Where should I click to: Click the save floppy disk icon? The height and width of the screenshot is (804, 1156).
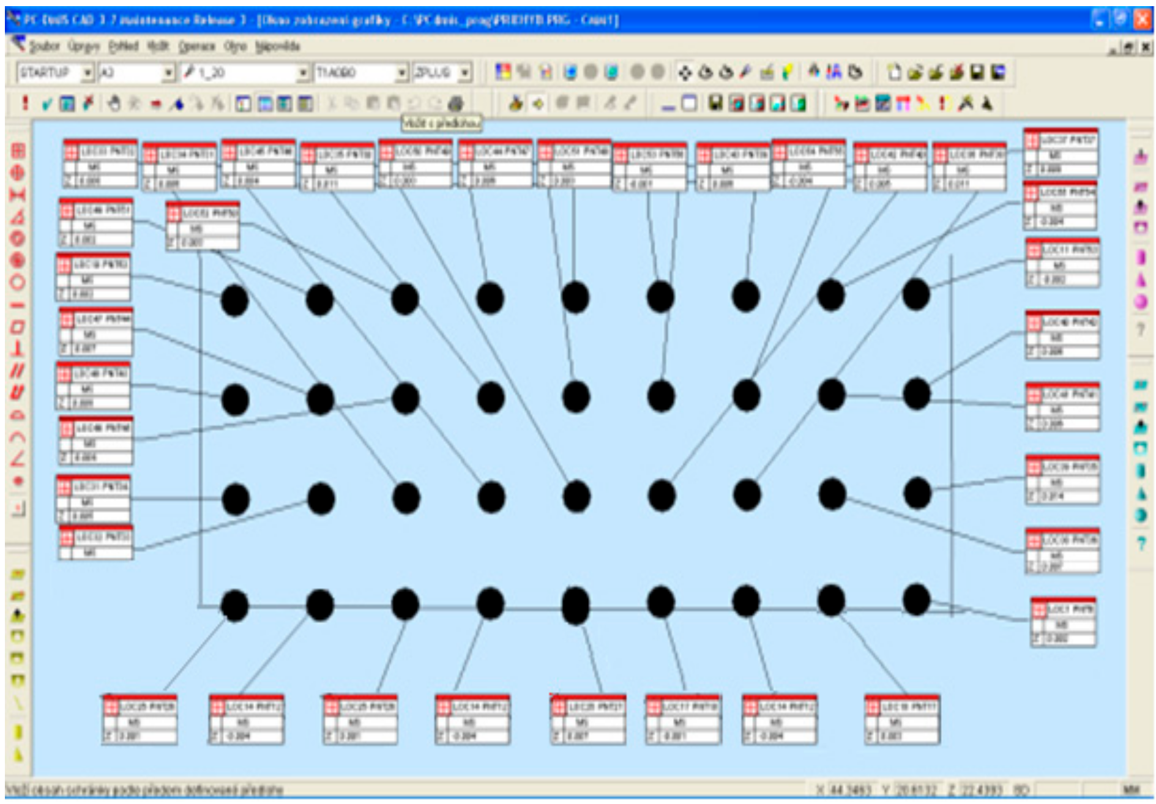(977, 73)
